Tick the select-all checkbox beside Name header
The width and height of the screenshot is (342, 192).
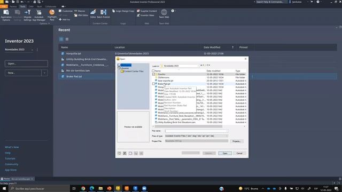pyautogui.click(x=153, y=71)
